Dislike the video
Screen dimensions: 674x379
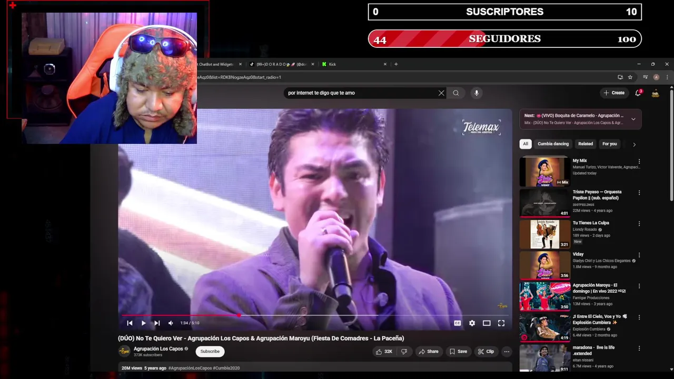point(404,352)
